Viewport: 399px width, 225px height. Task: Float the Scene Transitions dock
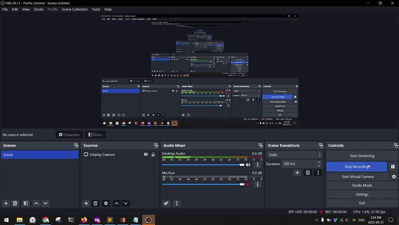(x=321, y=146)
